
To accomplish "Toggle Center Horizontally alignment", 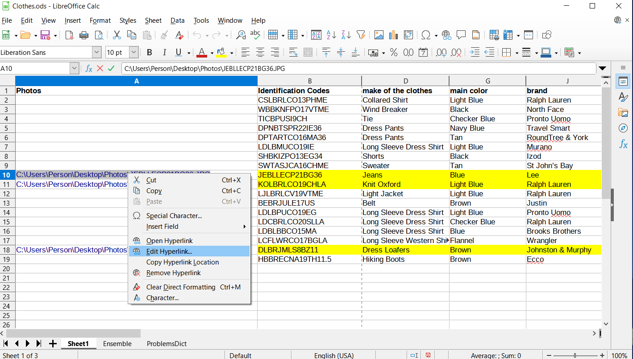I will [260, 53].
